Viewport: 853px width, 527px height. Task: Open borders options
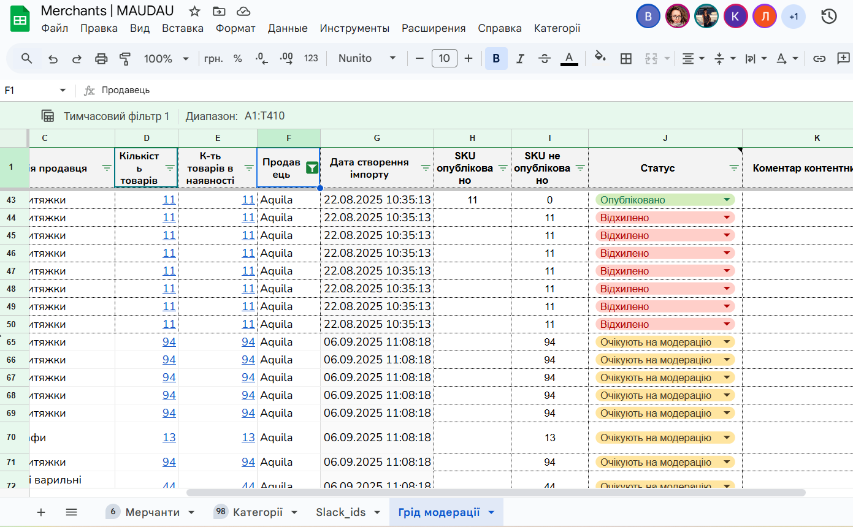[626, 59]
